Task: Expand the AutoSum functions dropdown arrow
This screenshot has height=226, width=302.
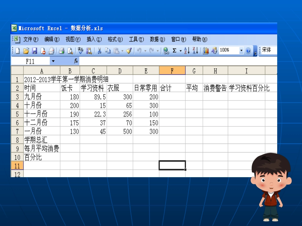Action: pos(181,51)
